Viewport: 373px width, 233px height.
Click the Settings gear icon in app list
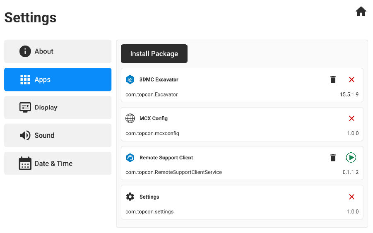coord(130,197)
